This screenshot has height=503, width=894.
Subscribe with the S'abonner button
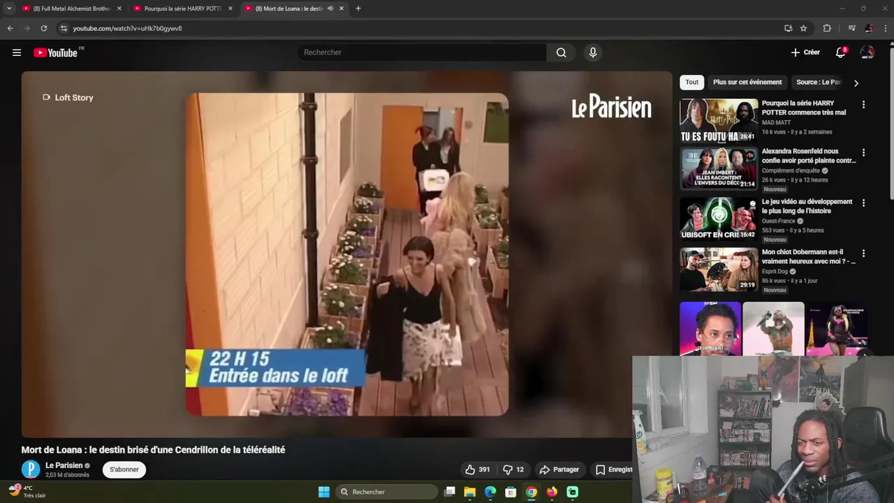tap(124, 469)
